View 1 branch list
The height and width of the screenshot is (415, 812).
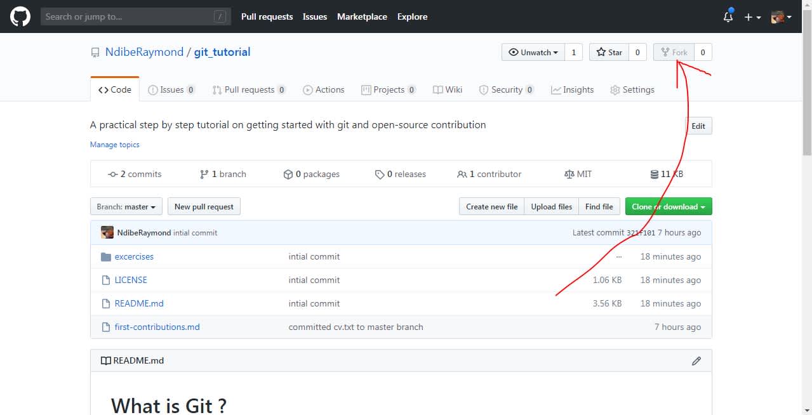point(223,174)
